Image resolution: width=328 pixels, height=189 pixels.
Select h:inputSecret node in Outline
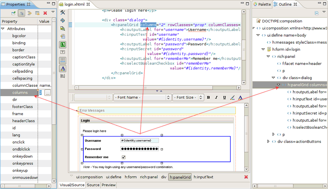[307, 113]
